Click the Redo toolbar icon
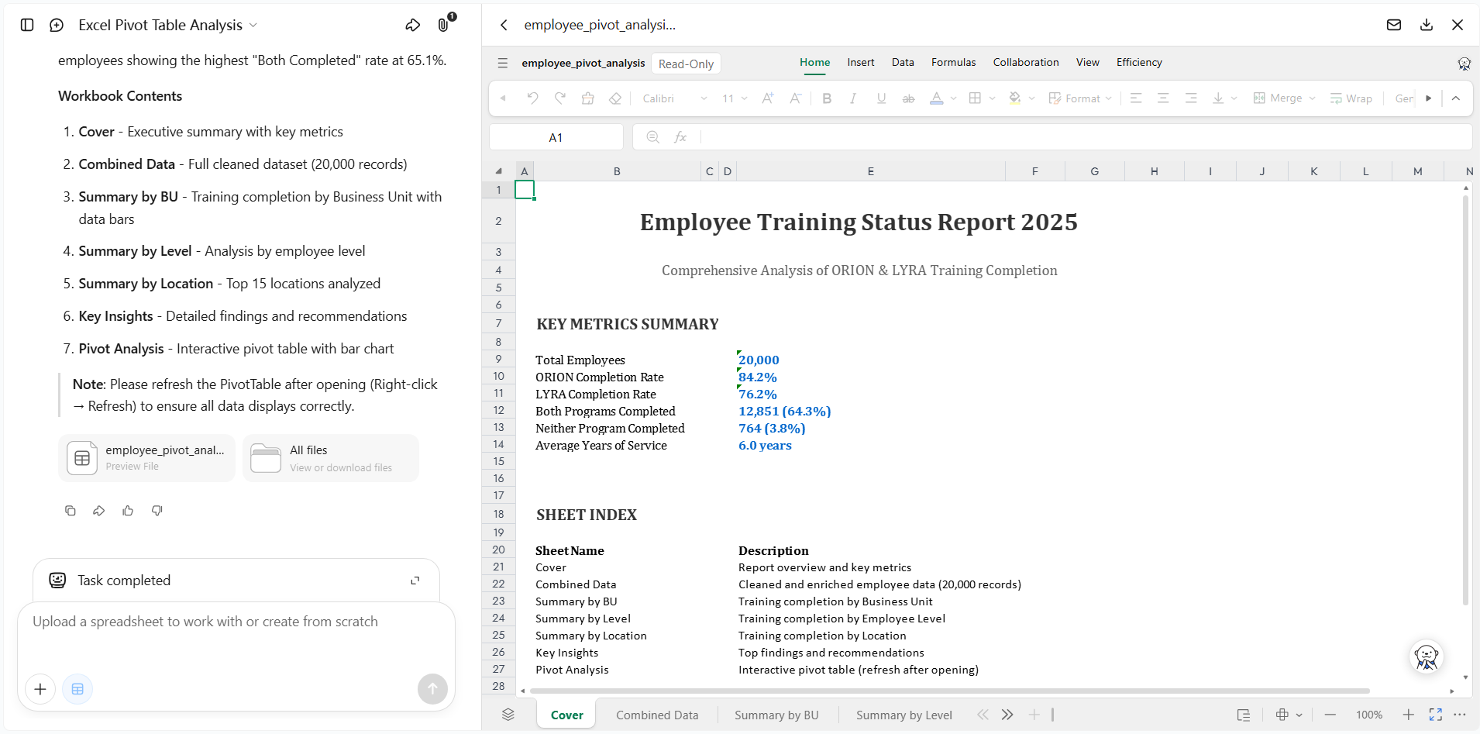The width and height of the screenshot is (1480, 734). pyautogui.click(x=560, y=98)
